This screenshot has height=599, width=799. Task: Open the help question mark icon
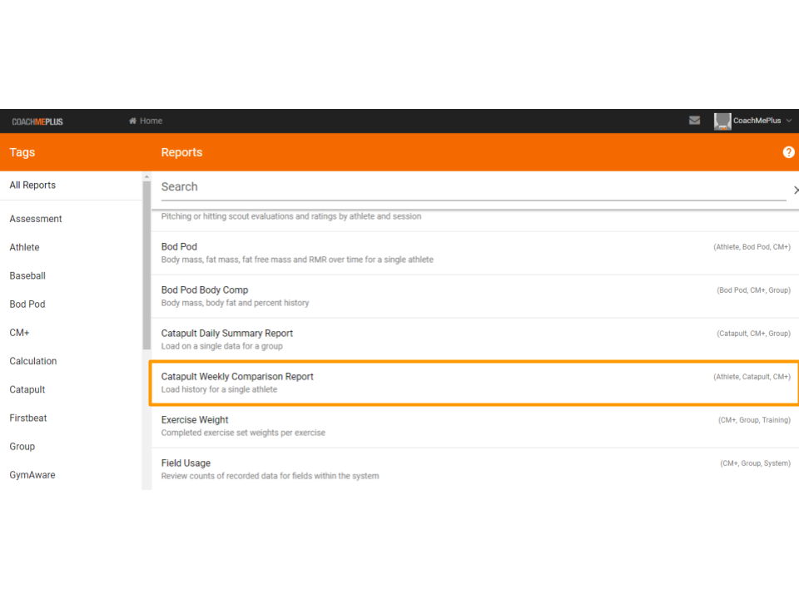coord(788,152)
